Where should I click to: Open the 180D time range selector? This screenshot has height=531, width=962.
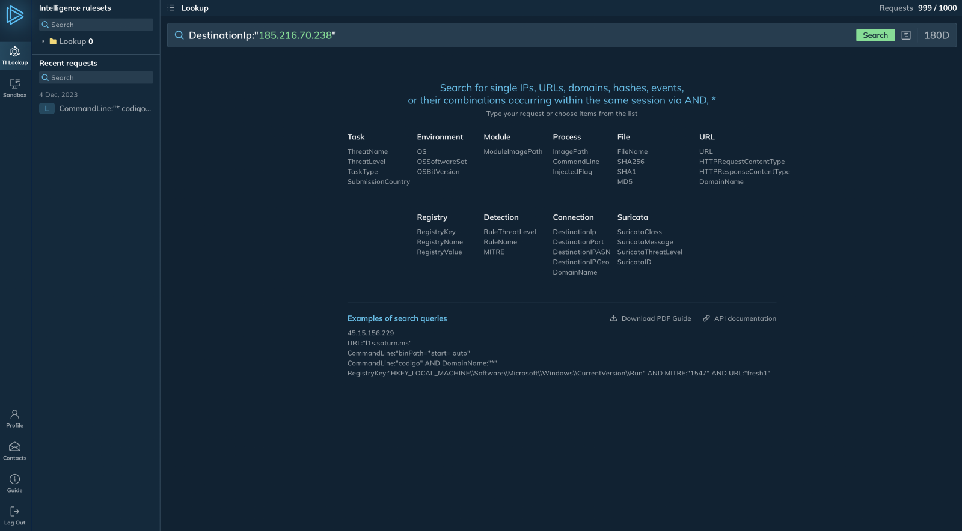pos(936,35)
